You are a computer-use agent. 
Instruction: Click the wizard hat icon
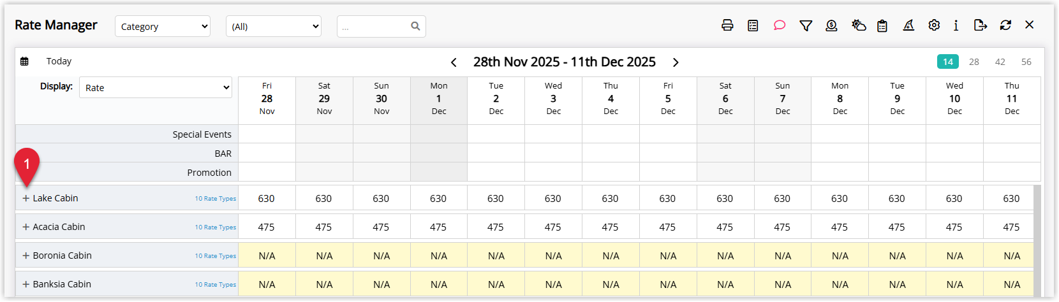click(x=908, y=25)
